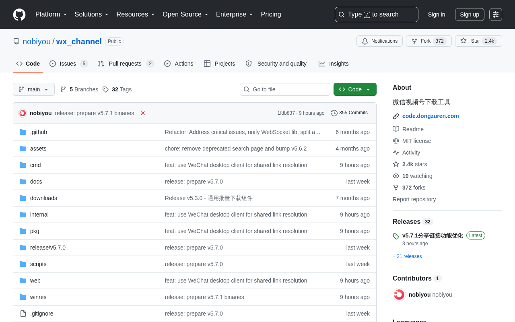This screenshot has width=515, height=322.
Task: Click the Sign up button
Action: 470,14
